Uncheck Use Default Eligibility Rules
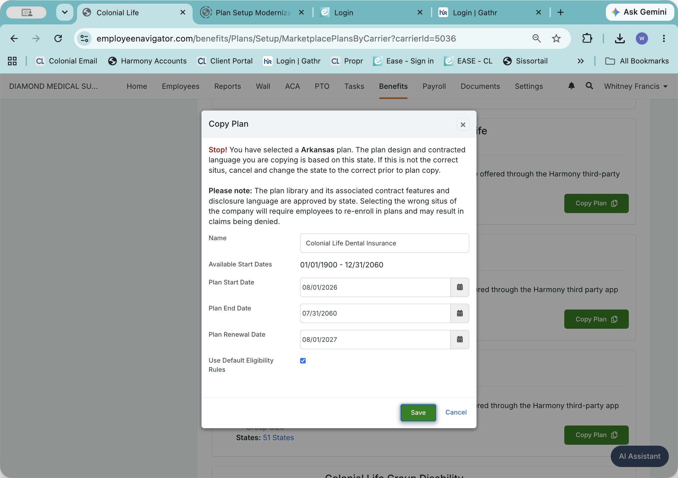Viewport: 678px width, 478px height. pyautogui.click(x=303, y=361)
